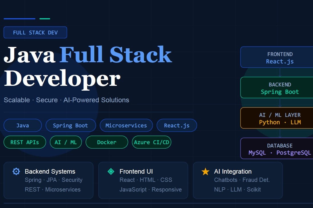The width and height of the screenshot is (313, 208).
Task: Select the Docker skill pill
Action: 107,142
